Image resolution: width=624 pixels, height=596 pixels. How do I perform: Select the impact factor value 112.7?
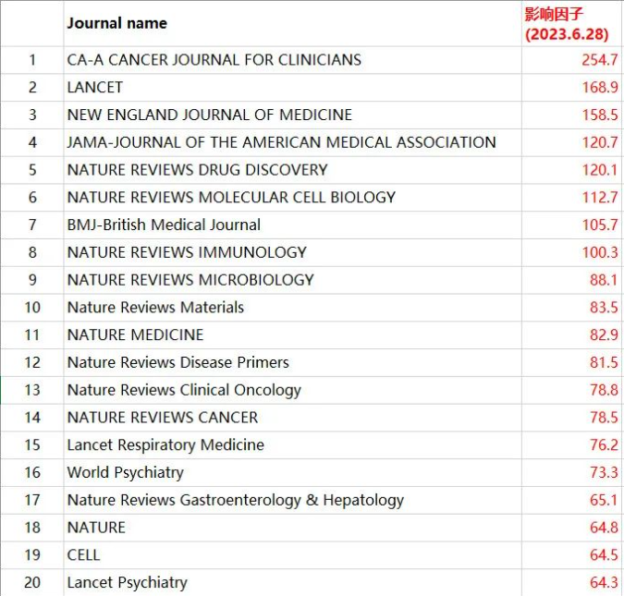[x=600, y=198]
